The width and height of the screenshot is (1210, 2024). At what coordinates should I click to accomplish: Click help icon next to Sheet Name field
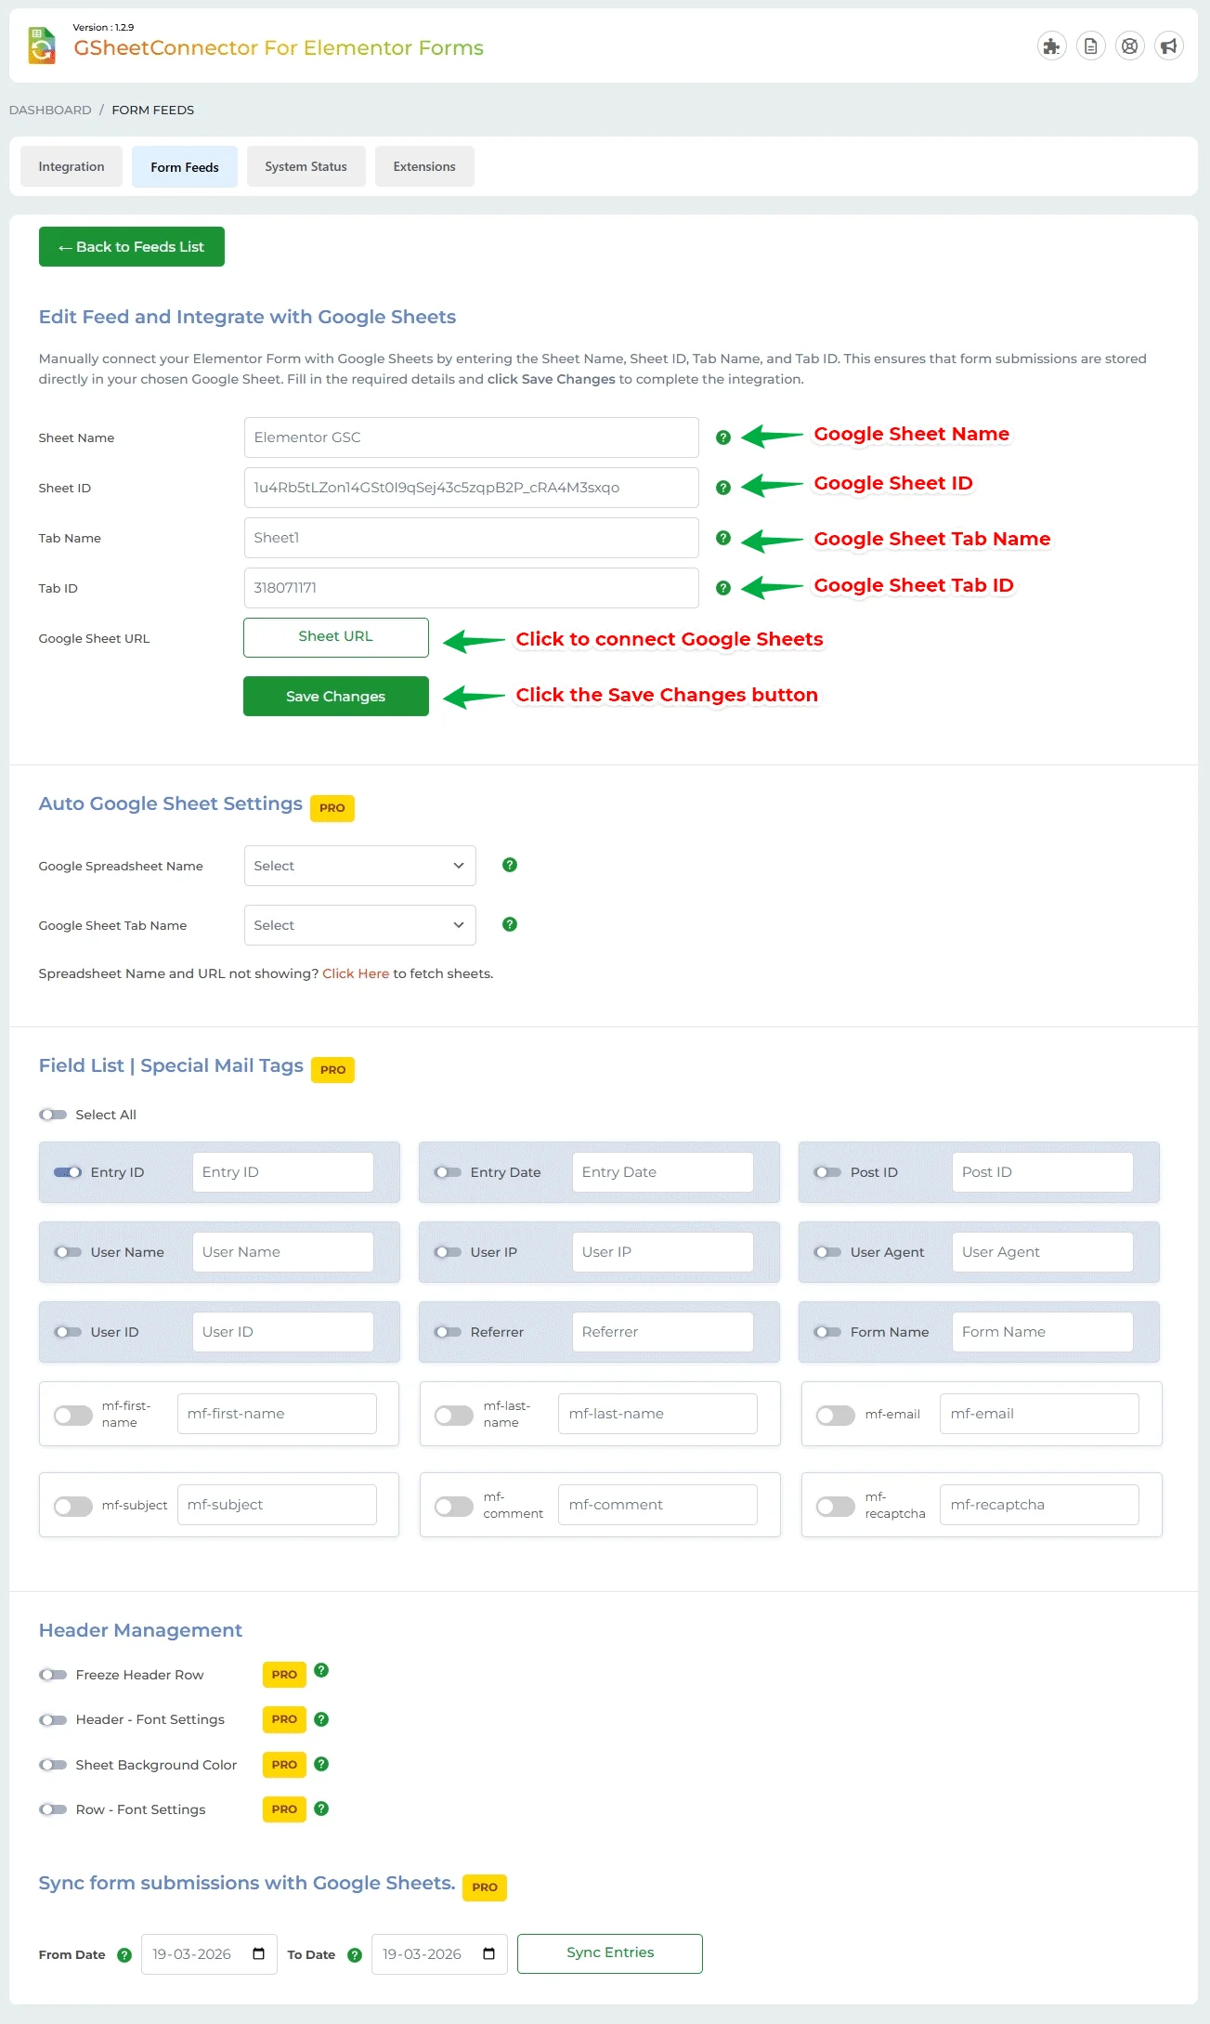(723, 437)
